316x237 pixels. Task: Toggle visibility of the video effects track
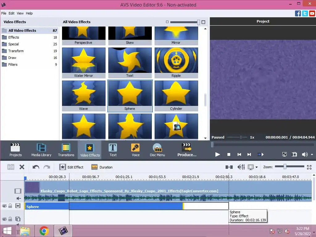pyautogui.click(x=4, y=206)
